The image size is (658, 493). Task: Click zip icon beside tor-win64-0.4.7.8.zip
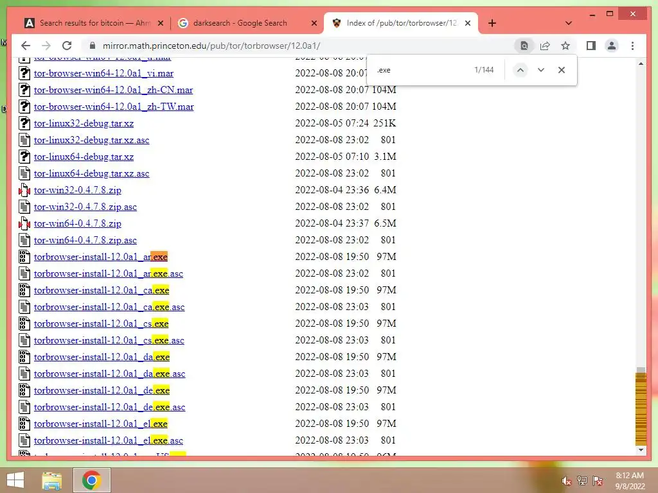(x=24, y=224)
